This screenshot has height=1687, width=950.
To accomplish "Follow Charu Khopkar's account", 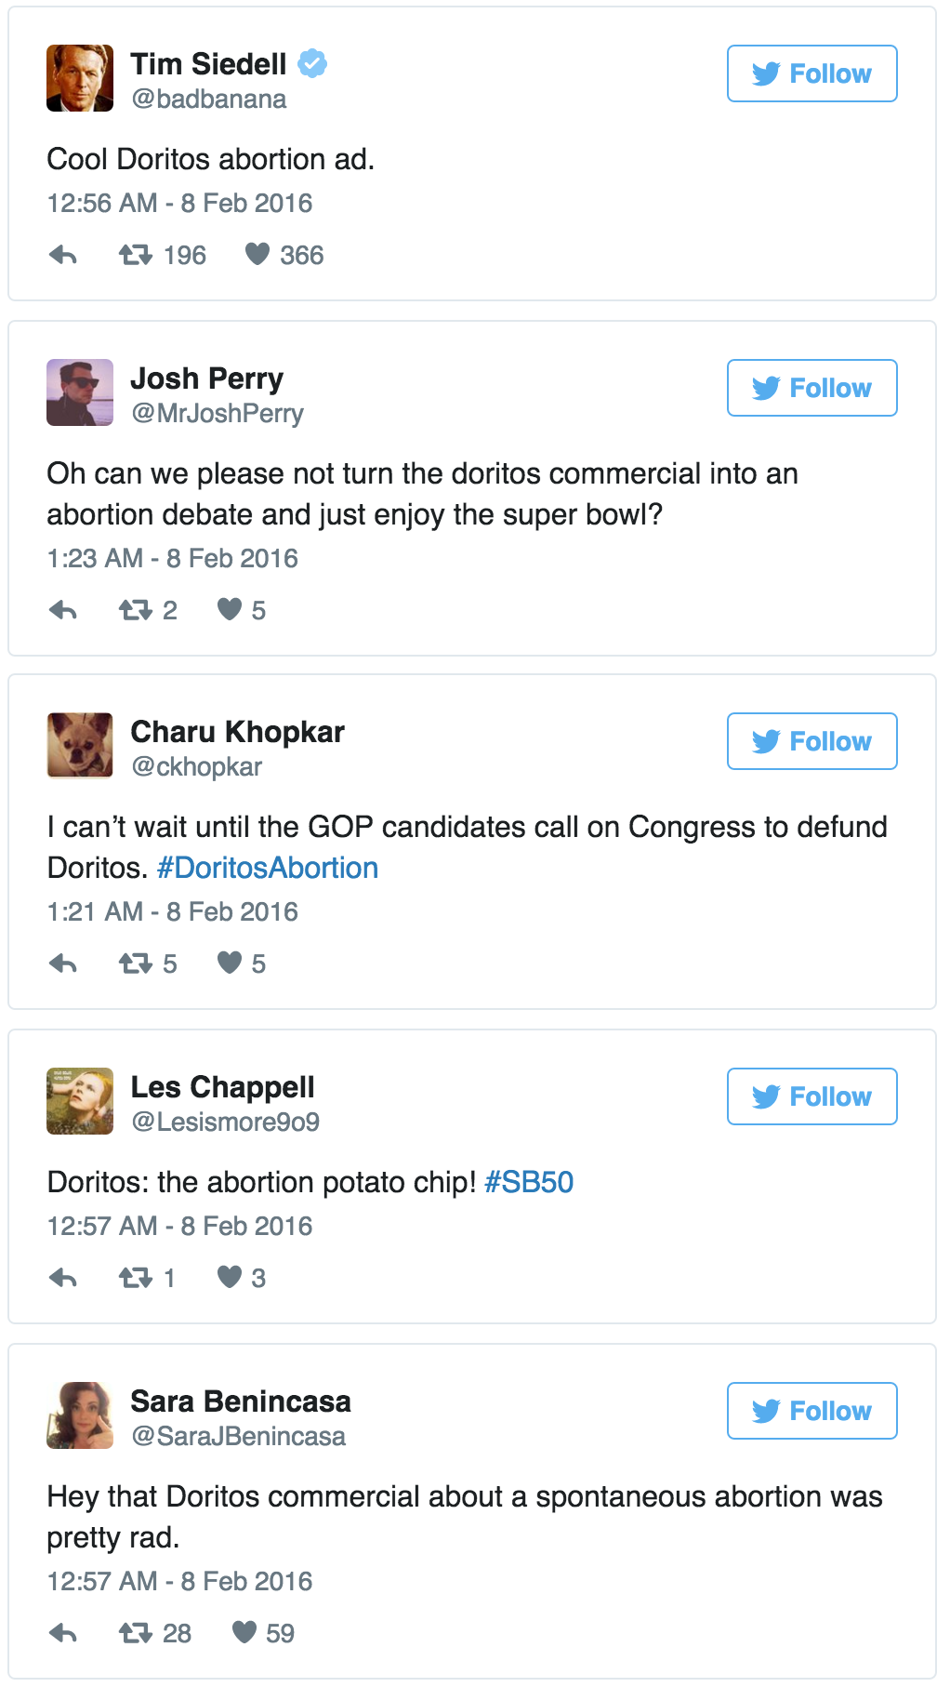I will 811,741.
